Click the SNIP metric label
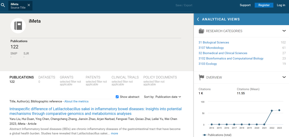 click(14, 53)
